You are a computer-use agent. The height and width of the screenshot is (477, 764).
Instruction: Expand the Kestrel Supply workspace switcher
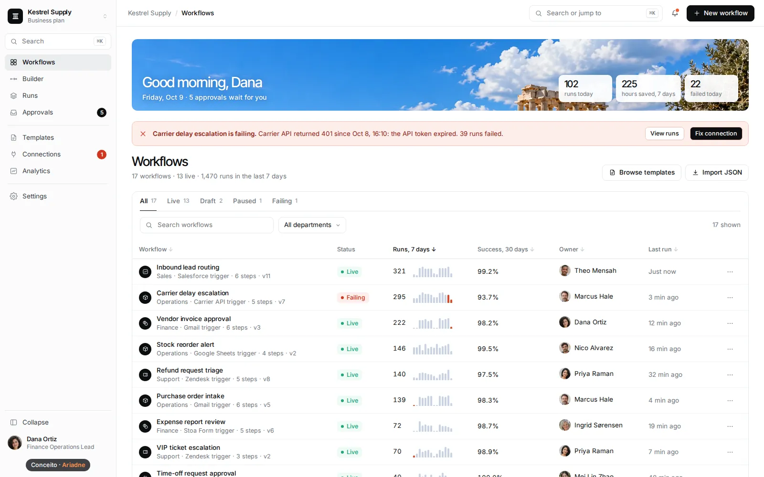click(58, 16)
